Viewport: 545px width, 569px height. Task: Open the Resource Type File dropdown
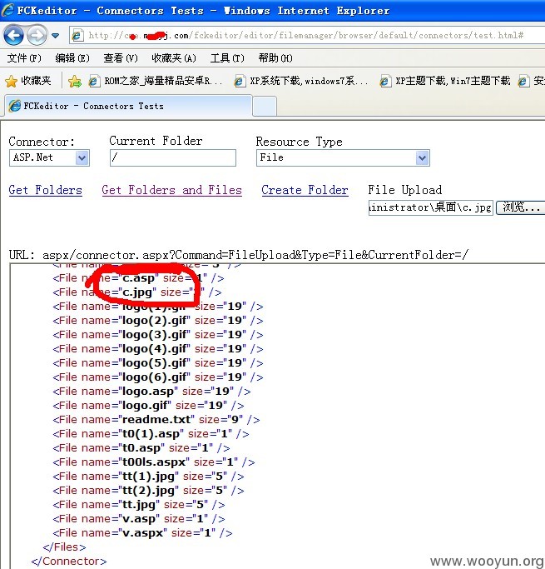tap(343, 157)
